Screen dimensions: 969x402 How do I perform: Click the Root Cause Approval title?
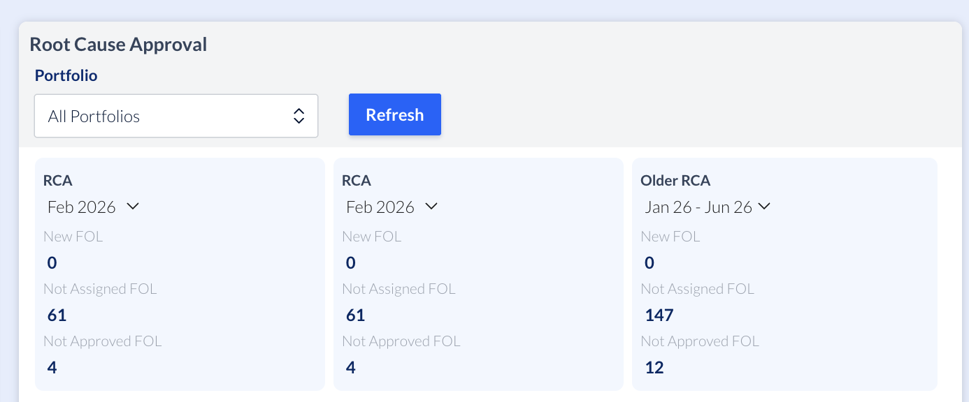pyautogui.click(x=118, y=45)
